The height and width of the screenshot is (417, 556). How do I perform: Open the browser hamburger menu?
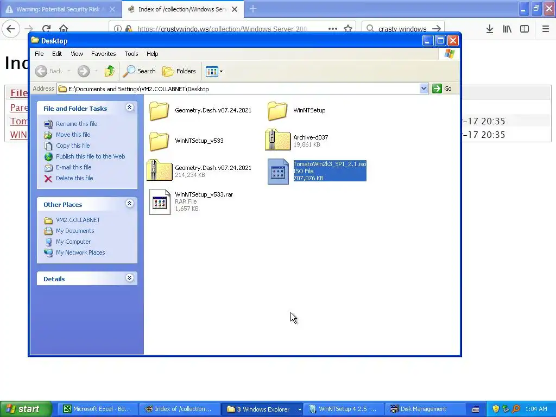(546, 29)
